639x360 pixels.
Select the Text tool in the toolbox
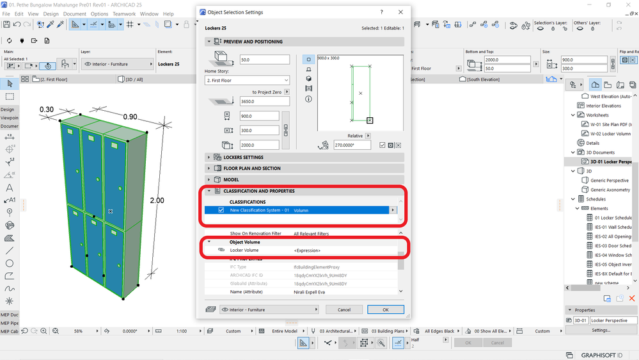coord(10,188)
